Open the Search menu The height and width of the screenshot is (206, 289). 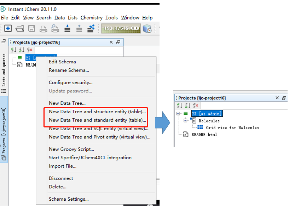[x=44, y=18]
